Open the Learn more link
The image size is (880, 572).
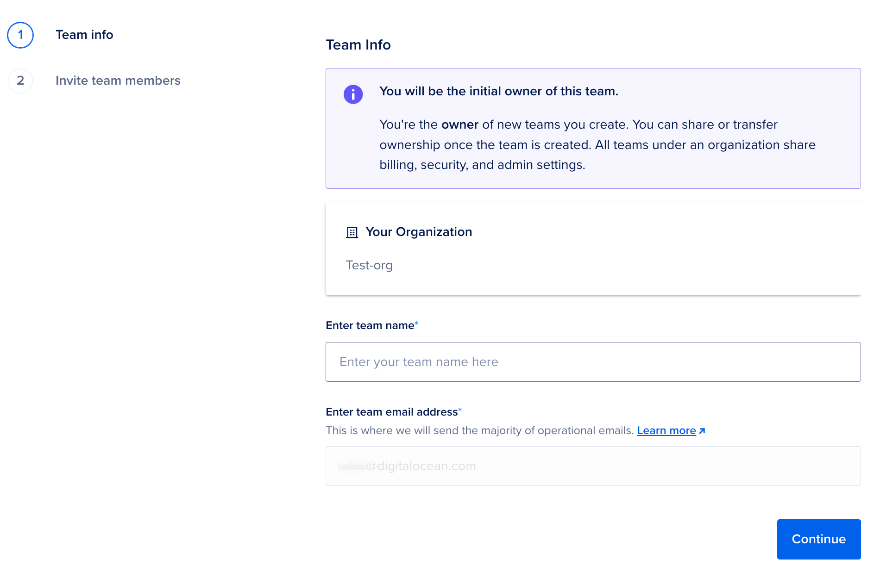666,431
